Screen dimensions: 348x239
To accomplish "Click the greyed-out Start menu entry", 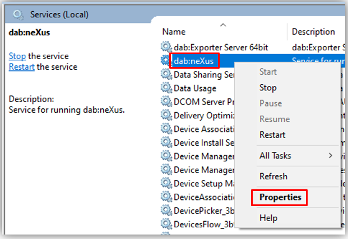I will pyautogui.click(x=268, y=72).
